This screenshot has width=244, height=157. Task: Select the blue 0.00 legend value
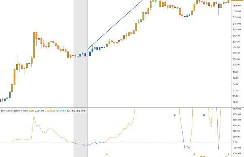pyautogui.click(x=37, y=111)
